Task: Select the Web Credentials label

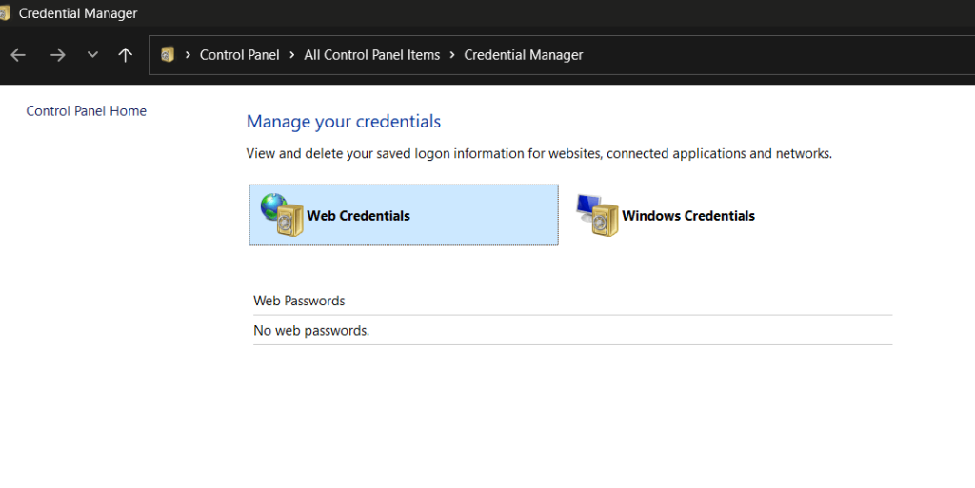Action: [358, 216]
